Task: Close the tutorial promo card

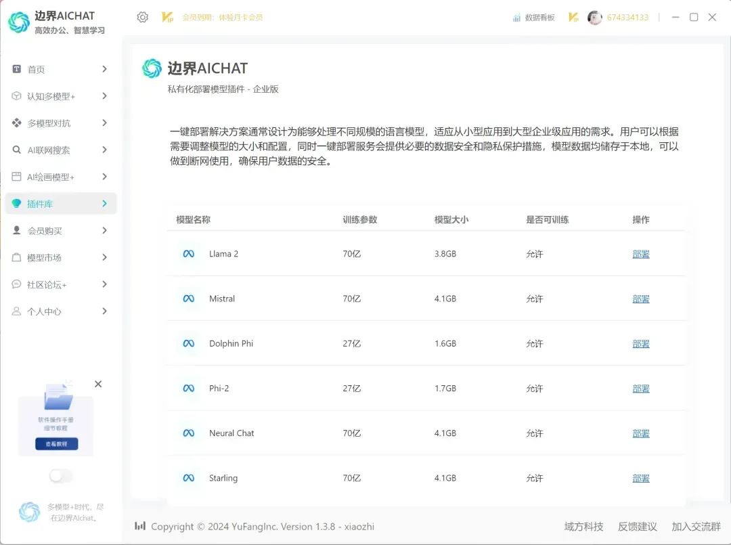Action: pos(98,384)
